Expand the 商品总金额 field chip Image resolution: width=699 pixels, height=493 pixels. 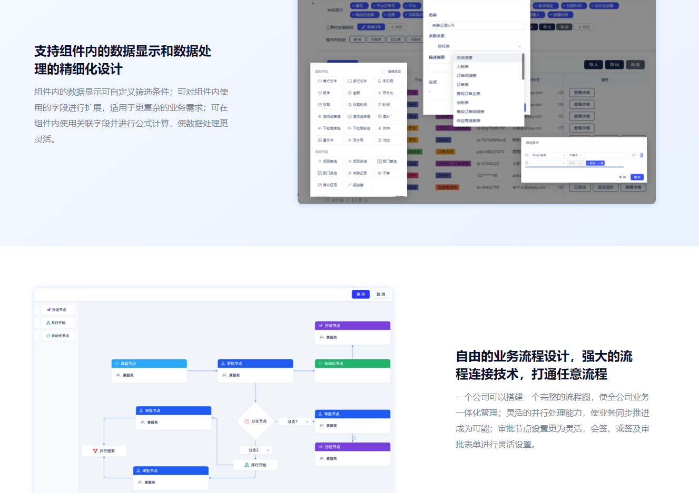pyautogui.click(x=363, y=15)
